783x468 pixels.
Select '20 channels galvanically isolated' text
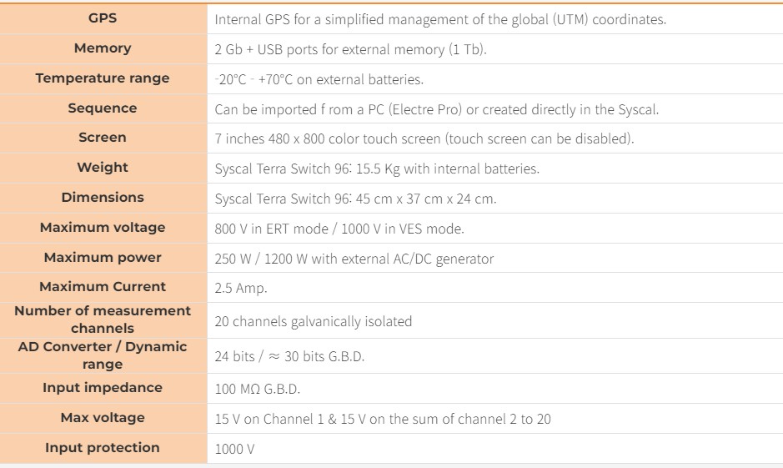click(x=313, y=321)
